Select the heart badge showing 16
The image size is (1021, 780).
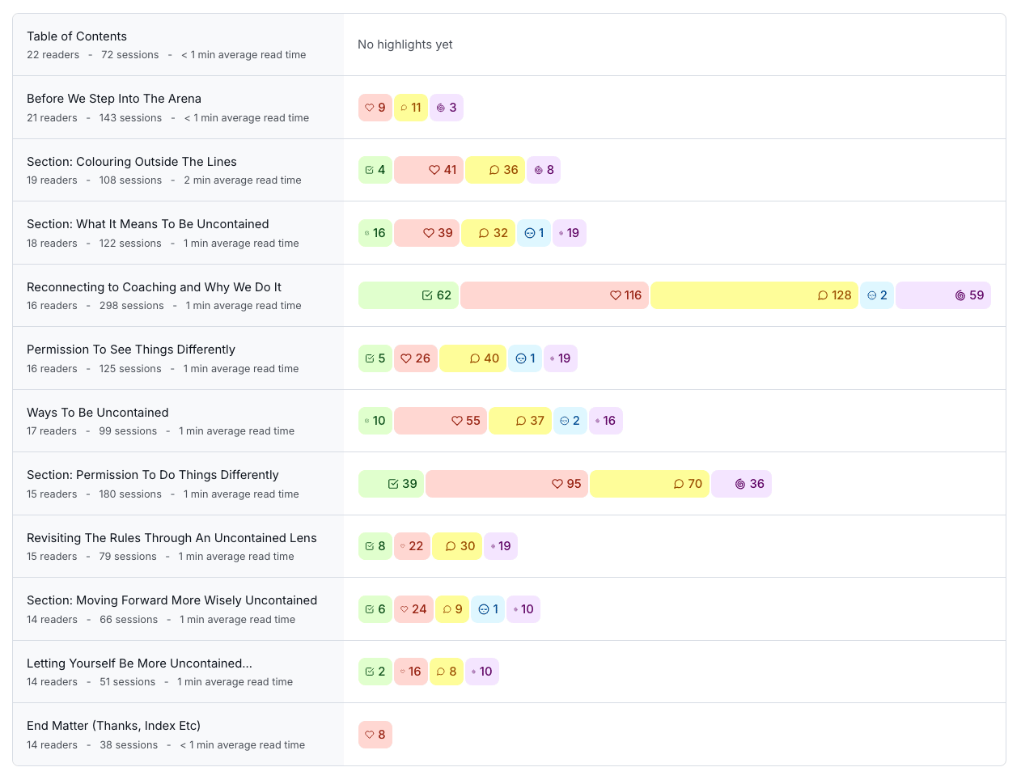click(x=411, y=672)
